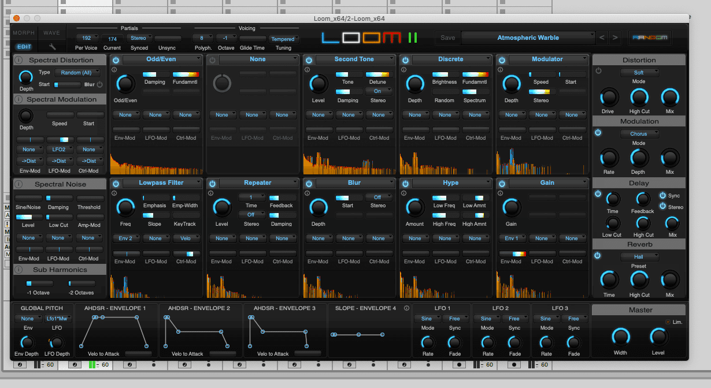711x388 pixels.
Task: Click the Hype Amount knob
Action: 414,207
